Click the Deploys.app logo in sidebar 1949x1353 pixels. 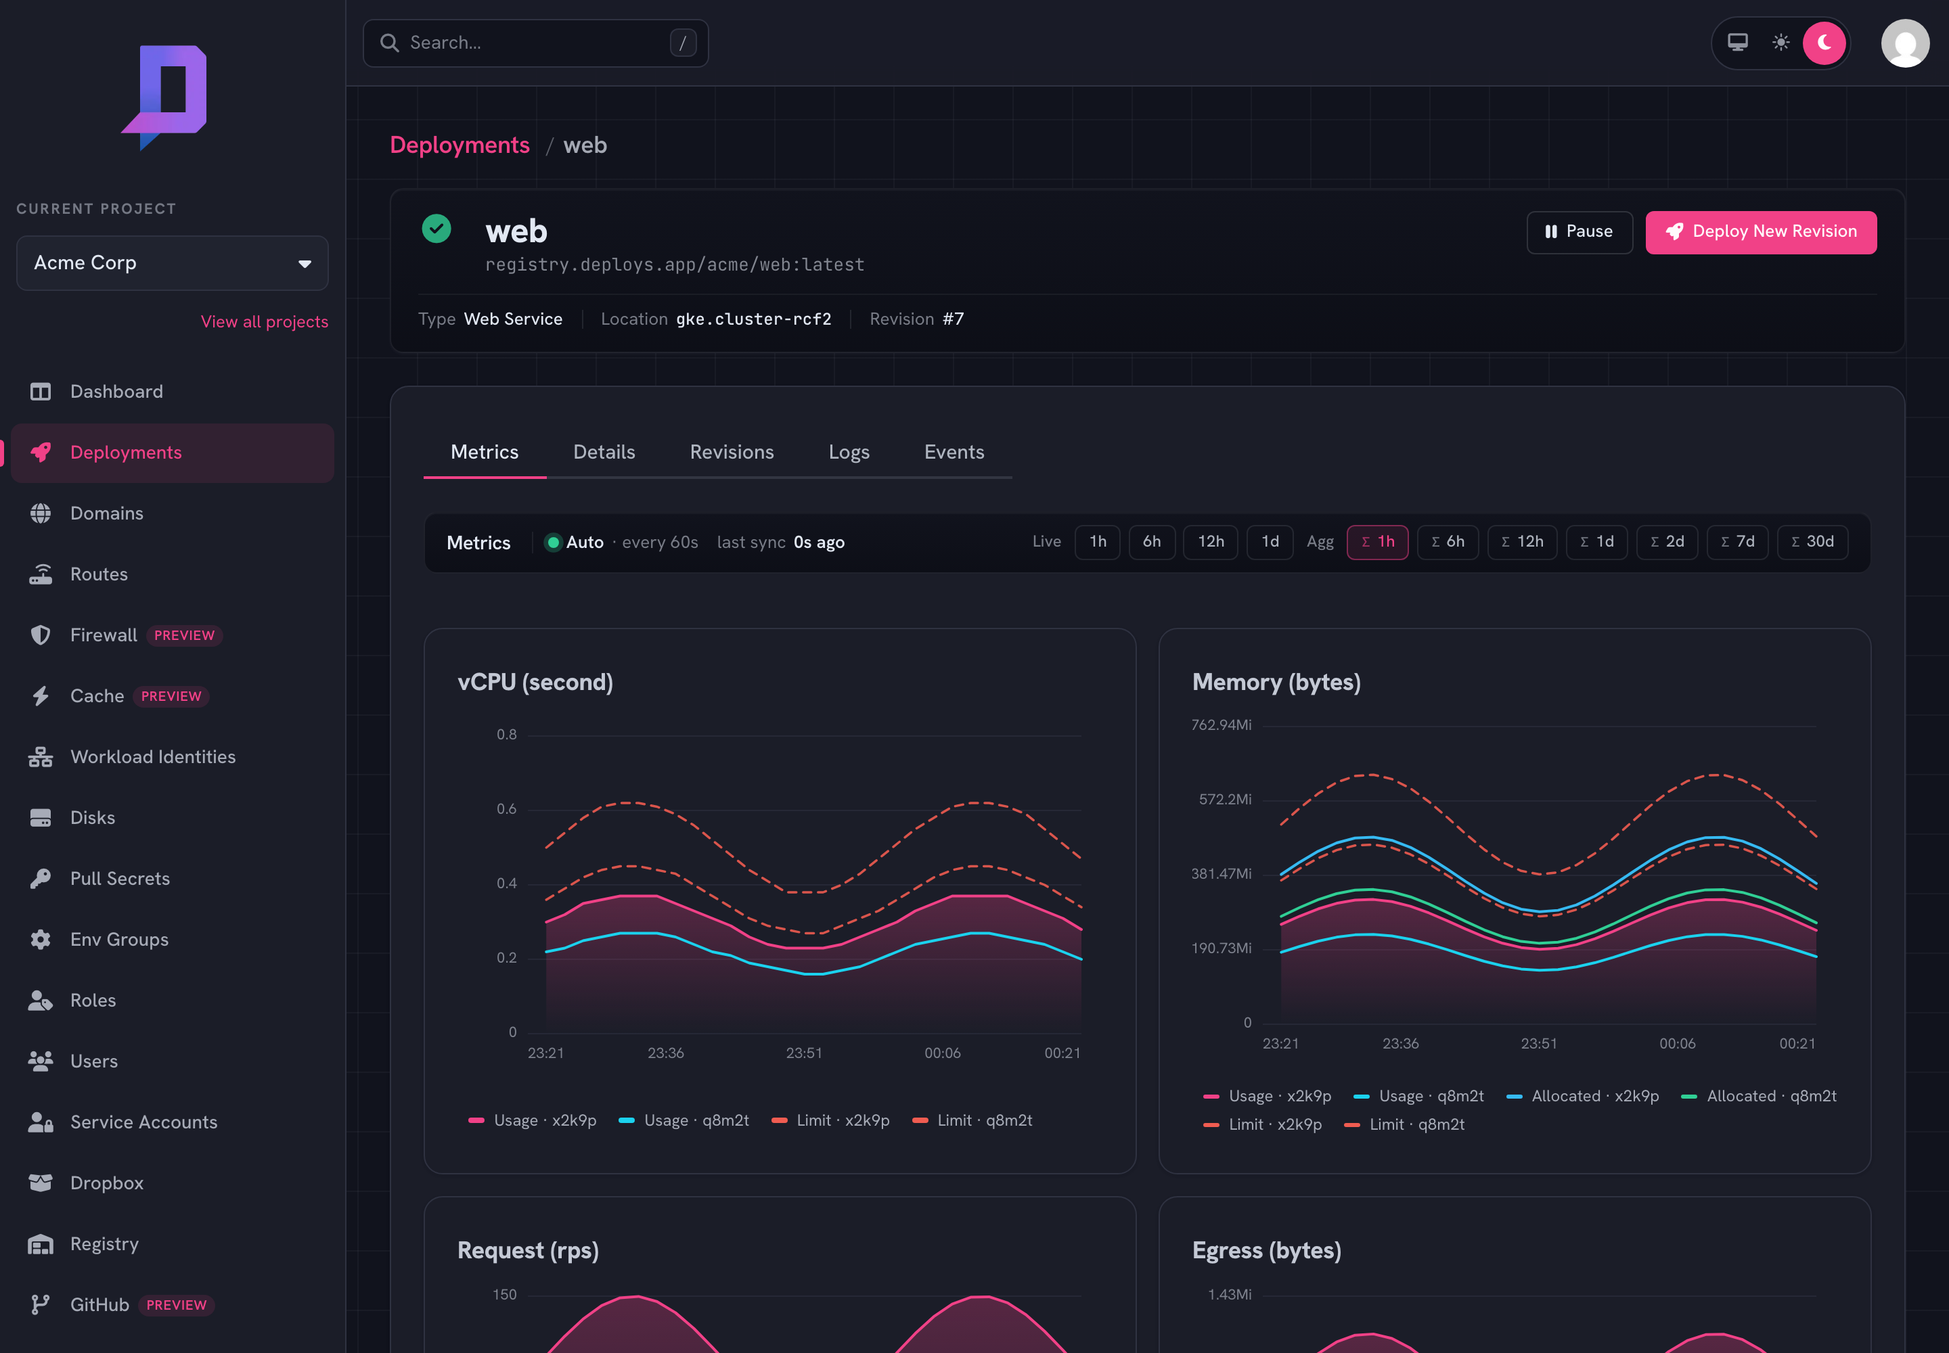164,97
